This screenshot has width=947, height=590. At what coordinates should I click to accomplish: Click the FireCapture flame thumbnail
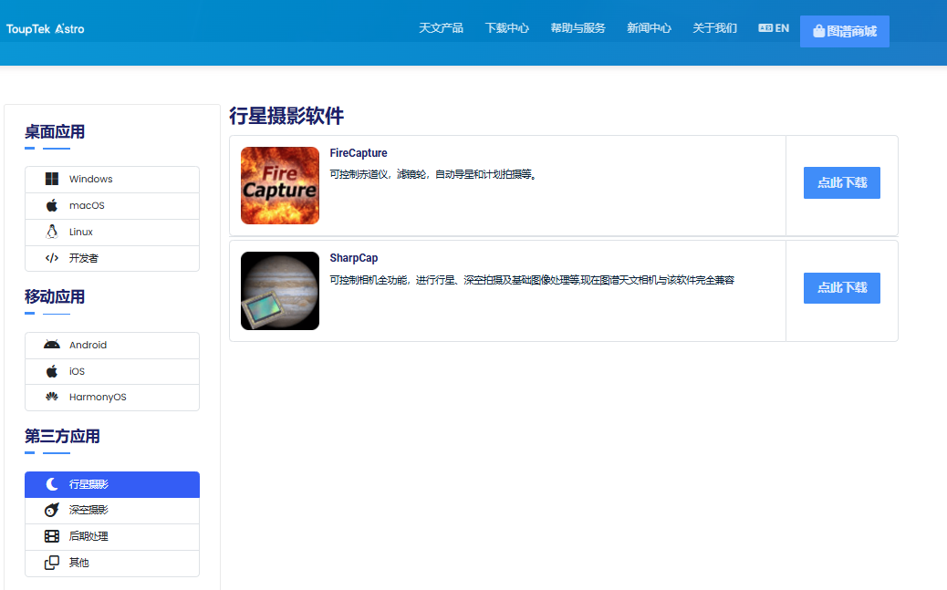pos(280,185)
